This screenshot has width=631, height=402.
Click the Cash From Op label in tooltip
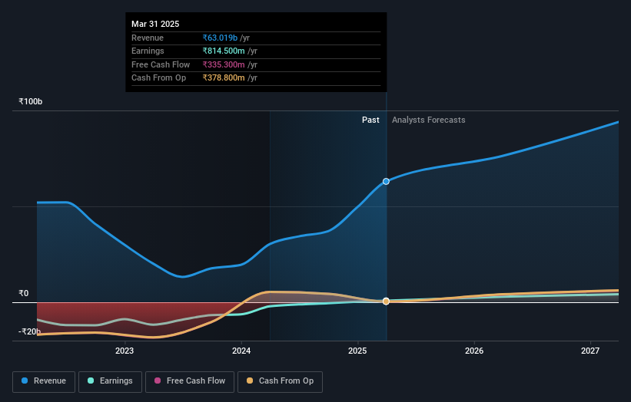[158, 78]
